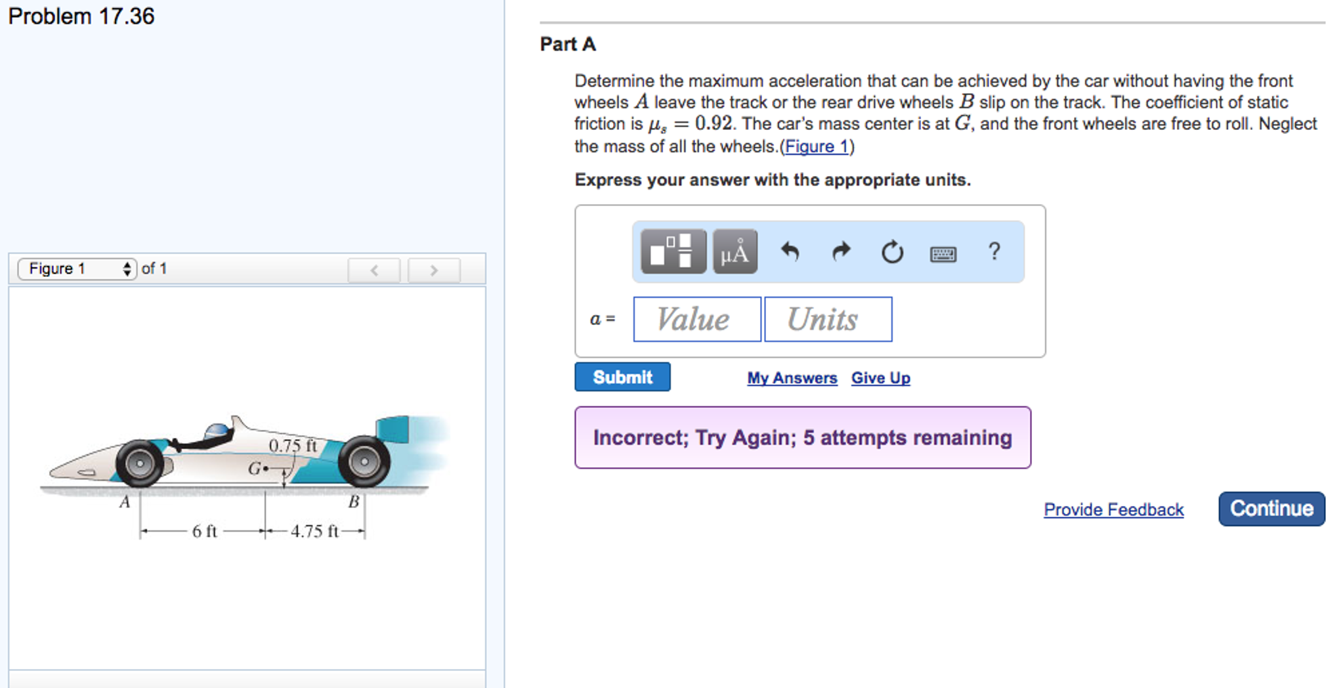This screenshot has width=1343, height=688.
Task: Open My Answers link
Action: 792,377
